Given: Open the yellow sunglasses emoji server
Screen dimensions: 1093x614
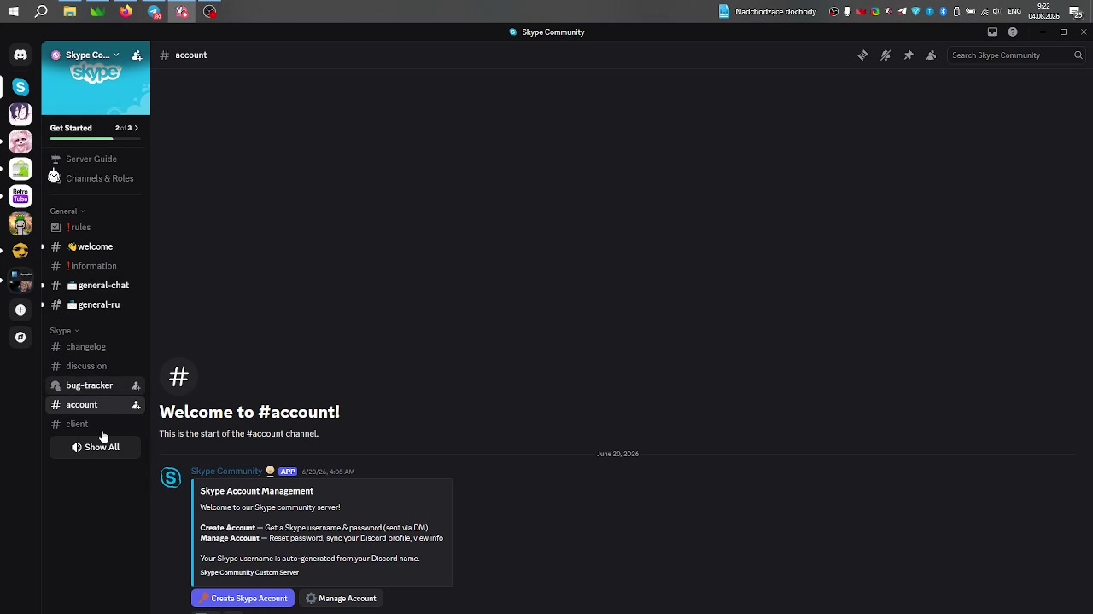Looking at the screenshot, I should (x=20, y=251).
